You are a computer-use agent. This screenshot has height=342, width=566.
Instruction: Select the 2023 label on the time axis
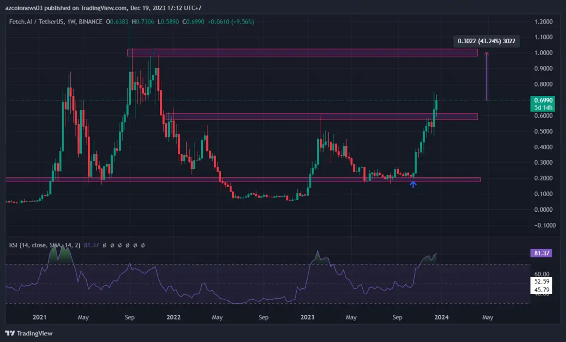point(308,317)
